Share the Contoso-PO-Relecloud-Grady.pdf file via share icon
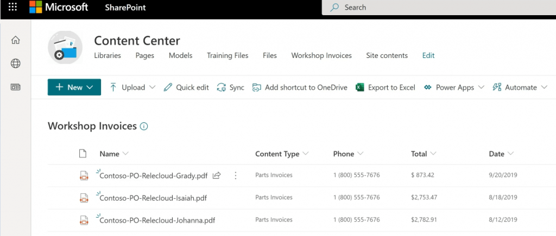The height and width of the screenshot is (236, 556). [216, 175]
